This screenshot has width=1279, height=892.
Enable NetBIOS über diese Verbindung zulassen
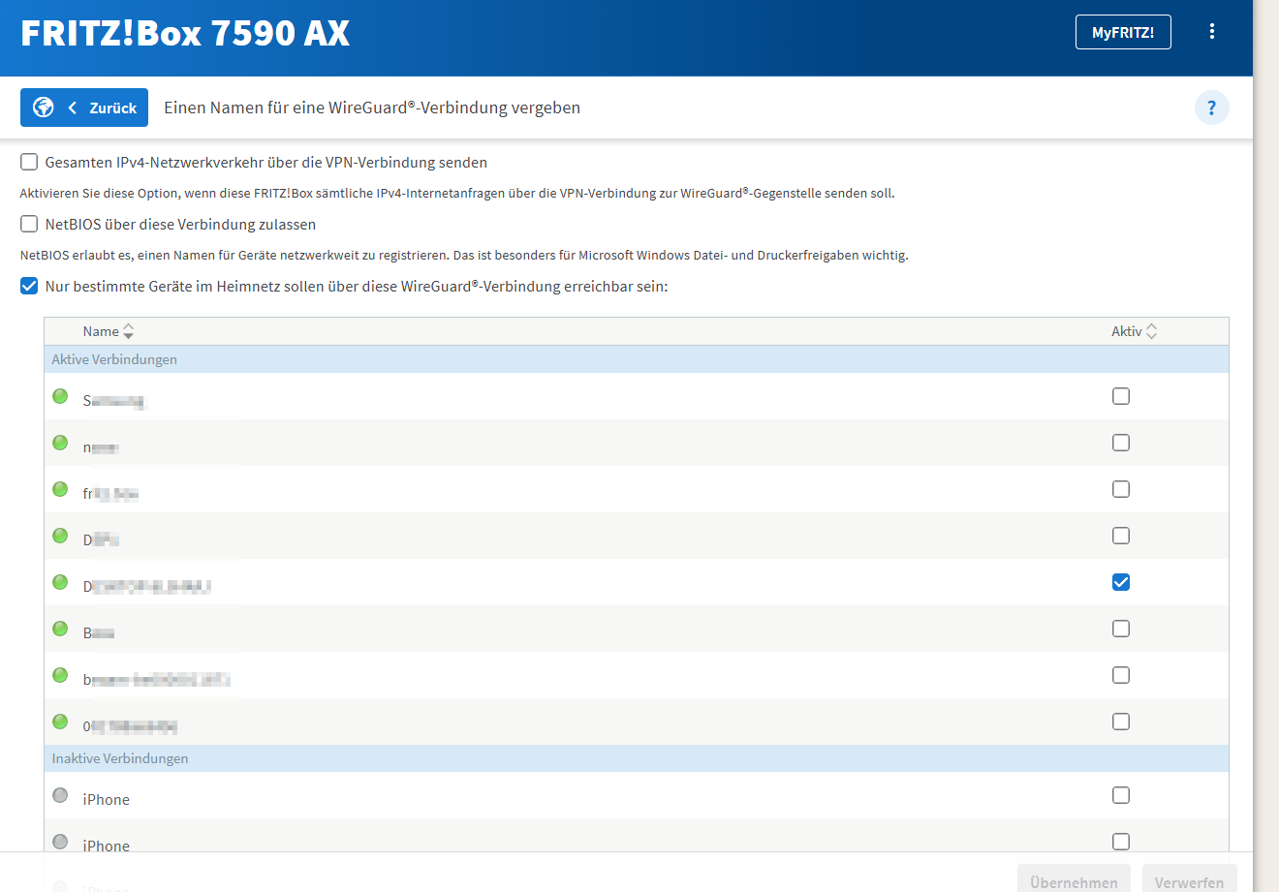tap(29, 224)
